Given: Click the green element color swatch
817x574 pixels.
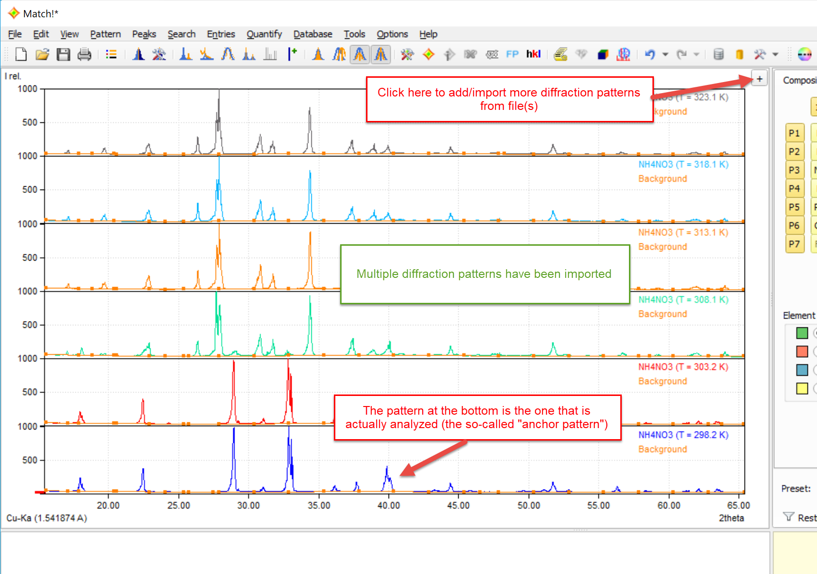Looking at the screenshot, I should coord(802,333).
